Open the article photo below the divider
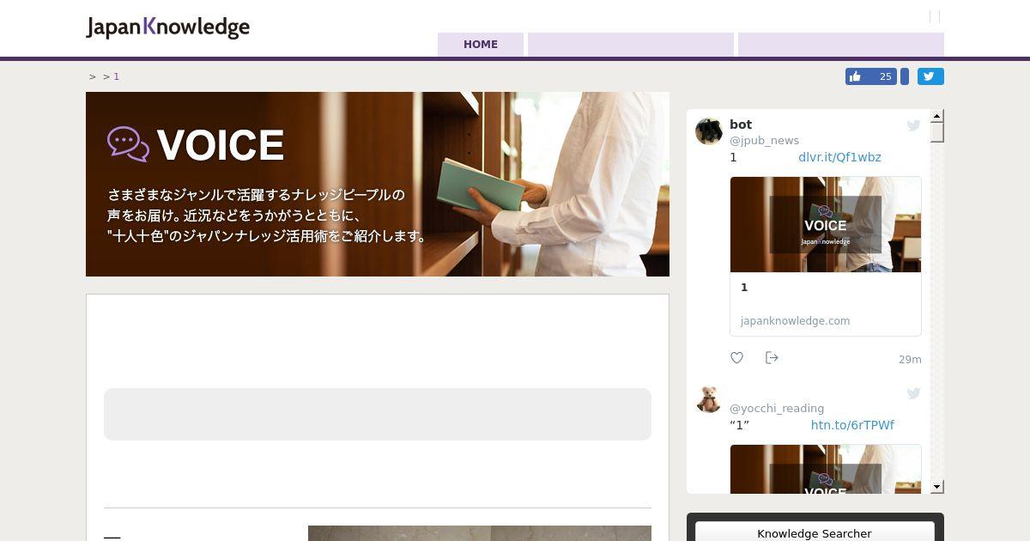The height and width of the screenshot is (541, 1030). click(480, 533)
